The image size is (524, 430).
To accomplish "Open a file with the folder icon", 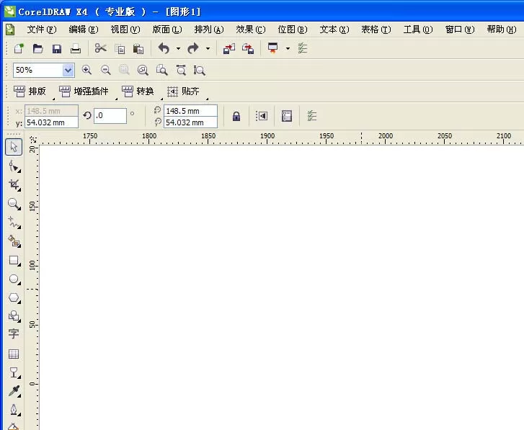I will [37, 49].
